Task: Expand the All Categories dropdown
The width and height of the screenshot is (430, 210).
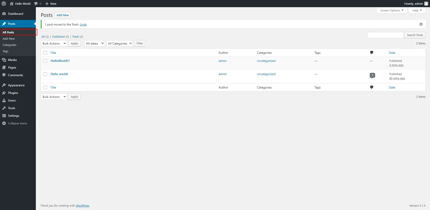Action: 119,44
